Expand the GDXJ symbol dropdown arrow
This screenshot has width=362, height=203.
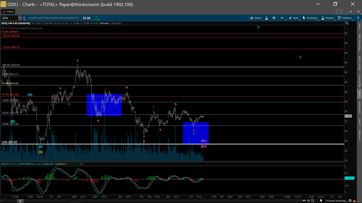pos(20,18)
